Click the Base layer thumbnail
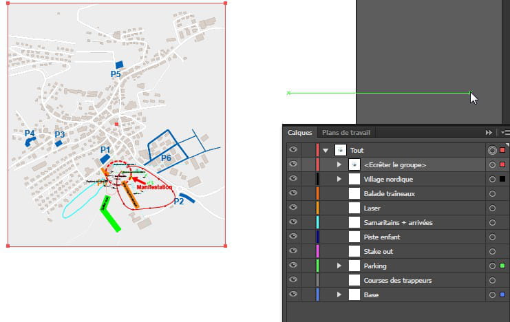The width and height of the screenshot is (510, 322). (x=354, y=294)
